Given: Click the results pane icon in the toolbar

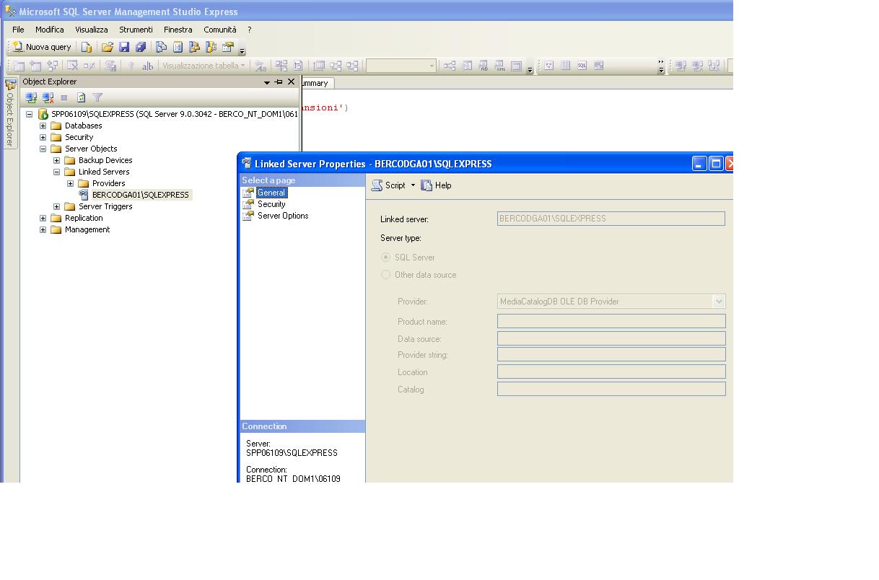Looking at the screenshot, I should click(598, 66).
